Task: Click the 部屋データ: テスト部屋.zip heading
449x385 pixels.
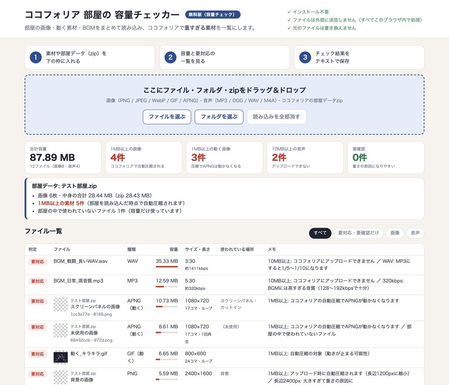Action: click(64, 186)
